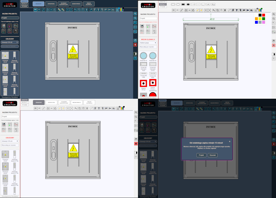Open the Wybierz grupę dropdown
This screenshot has width=276, height=198.
coord(148,43)
